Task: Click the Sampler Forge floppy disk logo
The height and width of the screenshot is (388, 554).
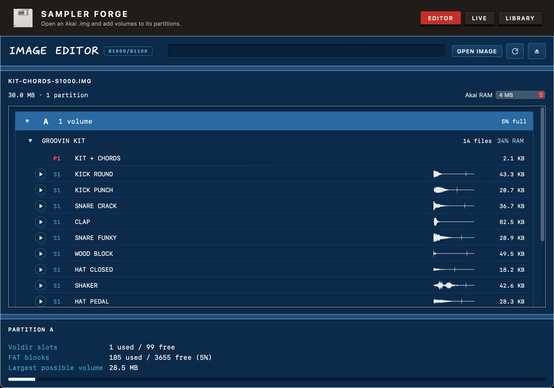Action: pos(23,18)
